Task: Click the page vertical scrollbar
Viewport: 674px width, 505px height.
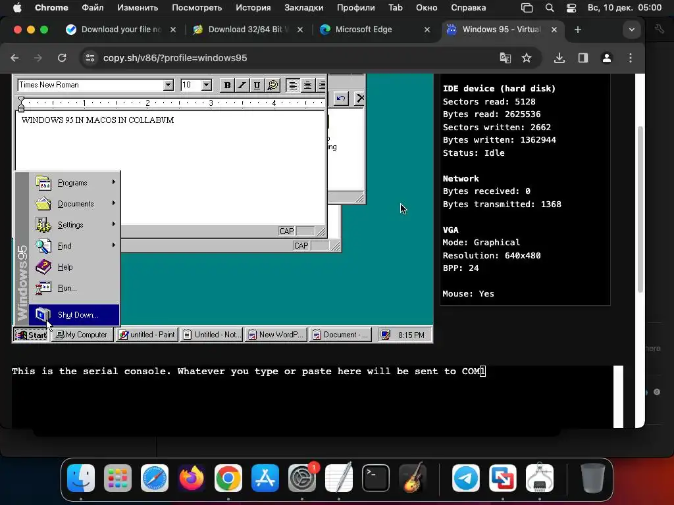Action: tap(640, 210)
